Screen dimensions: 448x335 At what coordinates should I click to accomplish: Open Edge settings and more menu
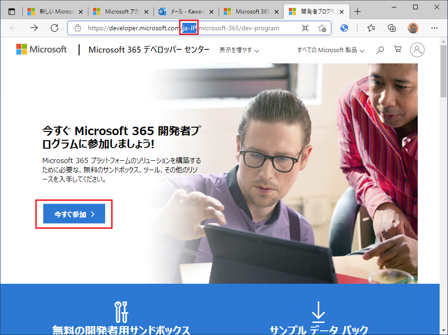coord(435,28)
